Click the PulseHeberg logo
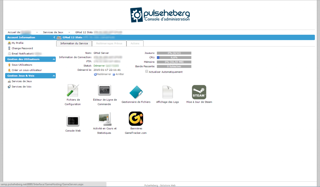The image size is (320, 187). point(160,15)
